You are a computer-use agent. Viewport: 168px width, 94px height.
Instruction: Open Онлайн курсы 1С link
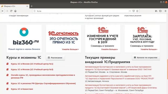(43, 77)
